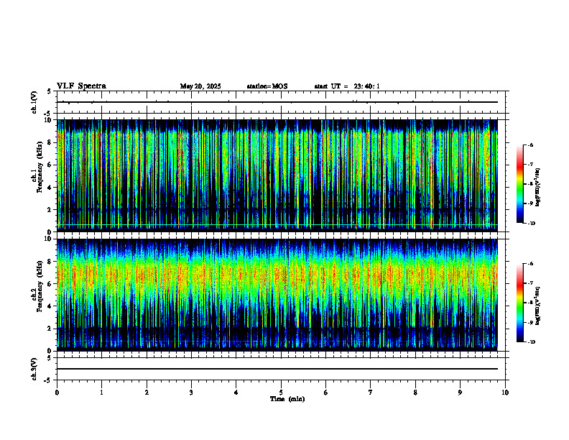Viewport: 569px width, 440px height.
Task: Click the ch.2 color scale bar
Action: [519, 303]
